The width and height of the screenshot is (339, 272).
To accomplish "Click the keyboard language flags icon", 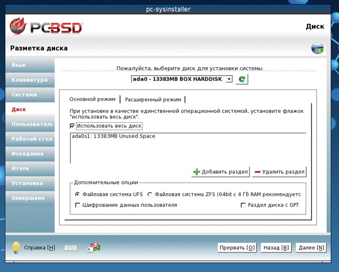I will [x=94, y=247].
